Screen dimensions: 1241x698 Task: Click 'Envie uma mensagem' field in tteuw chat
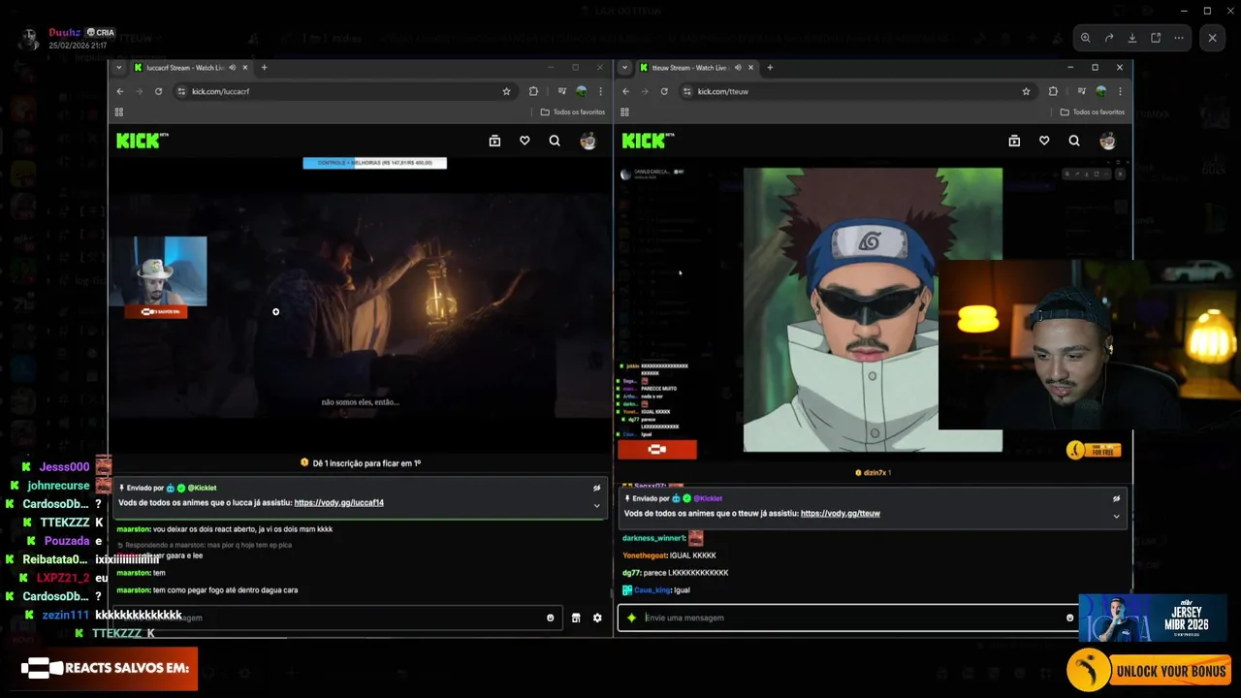[x=848, y=618]
